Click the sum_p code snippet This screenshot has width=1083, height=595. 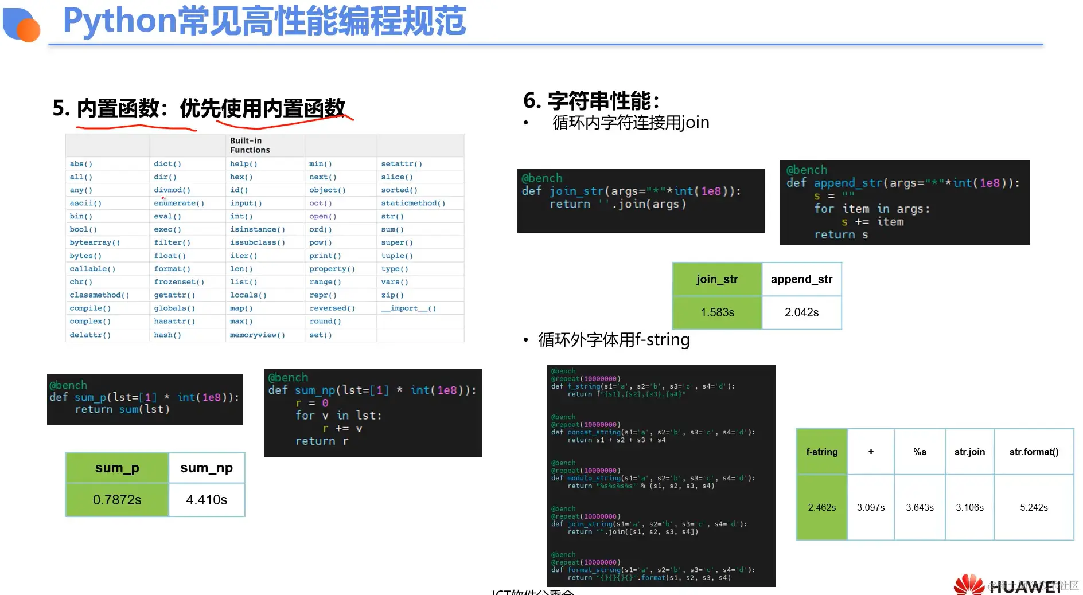click(x=145, y=399)
